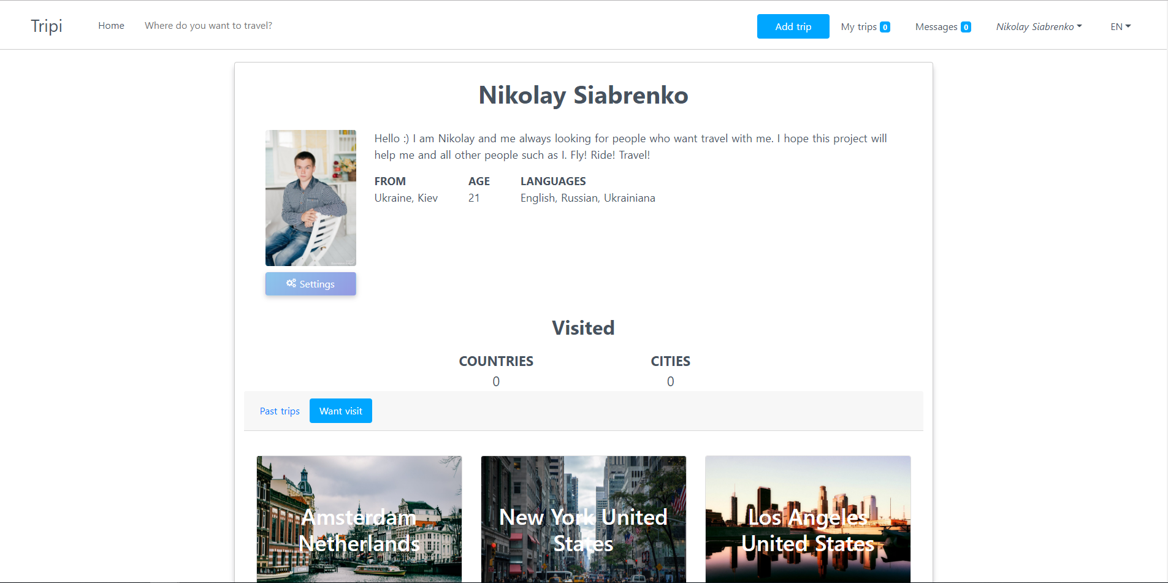The width and height of the screenshot is (1168, 583).
Task: Open My trips
Action: (865, 26)
